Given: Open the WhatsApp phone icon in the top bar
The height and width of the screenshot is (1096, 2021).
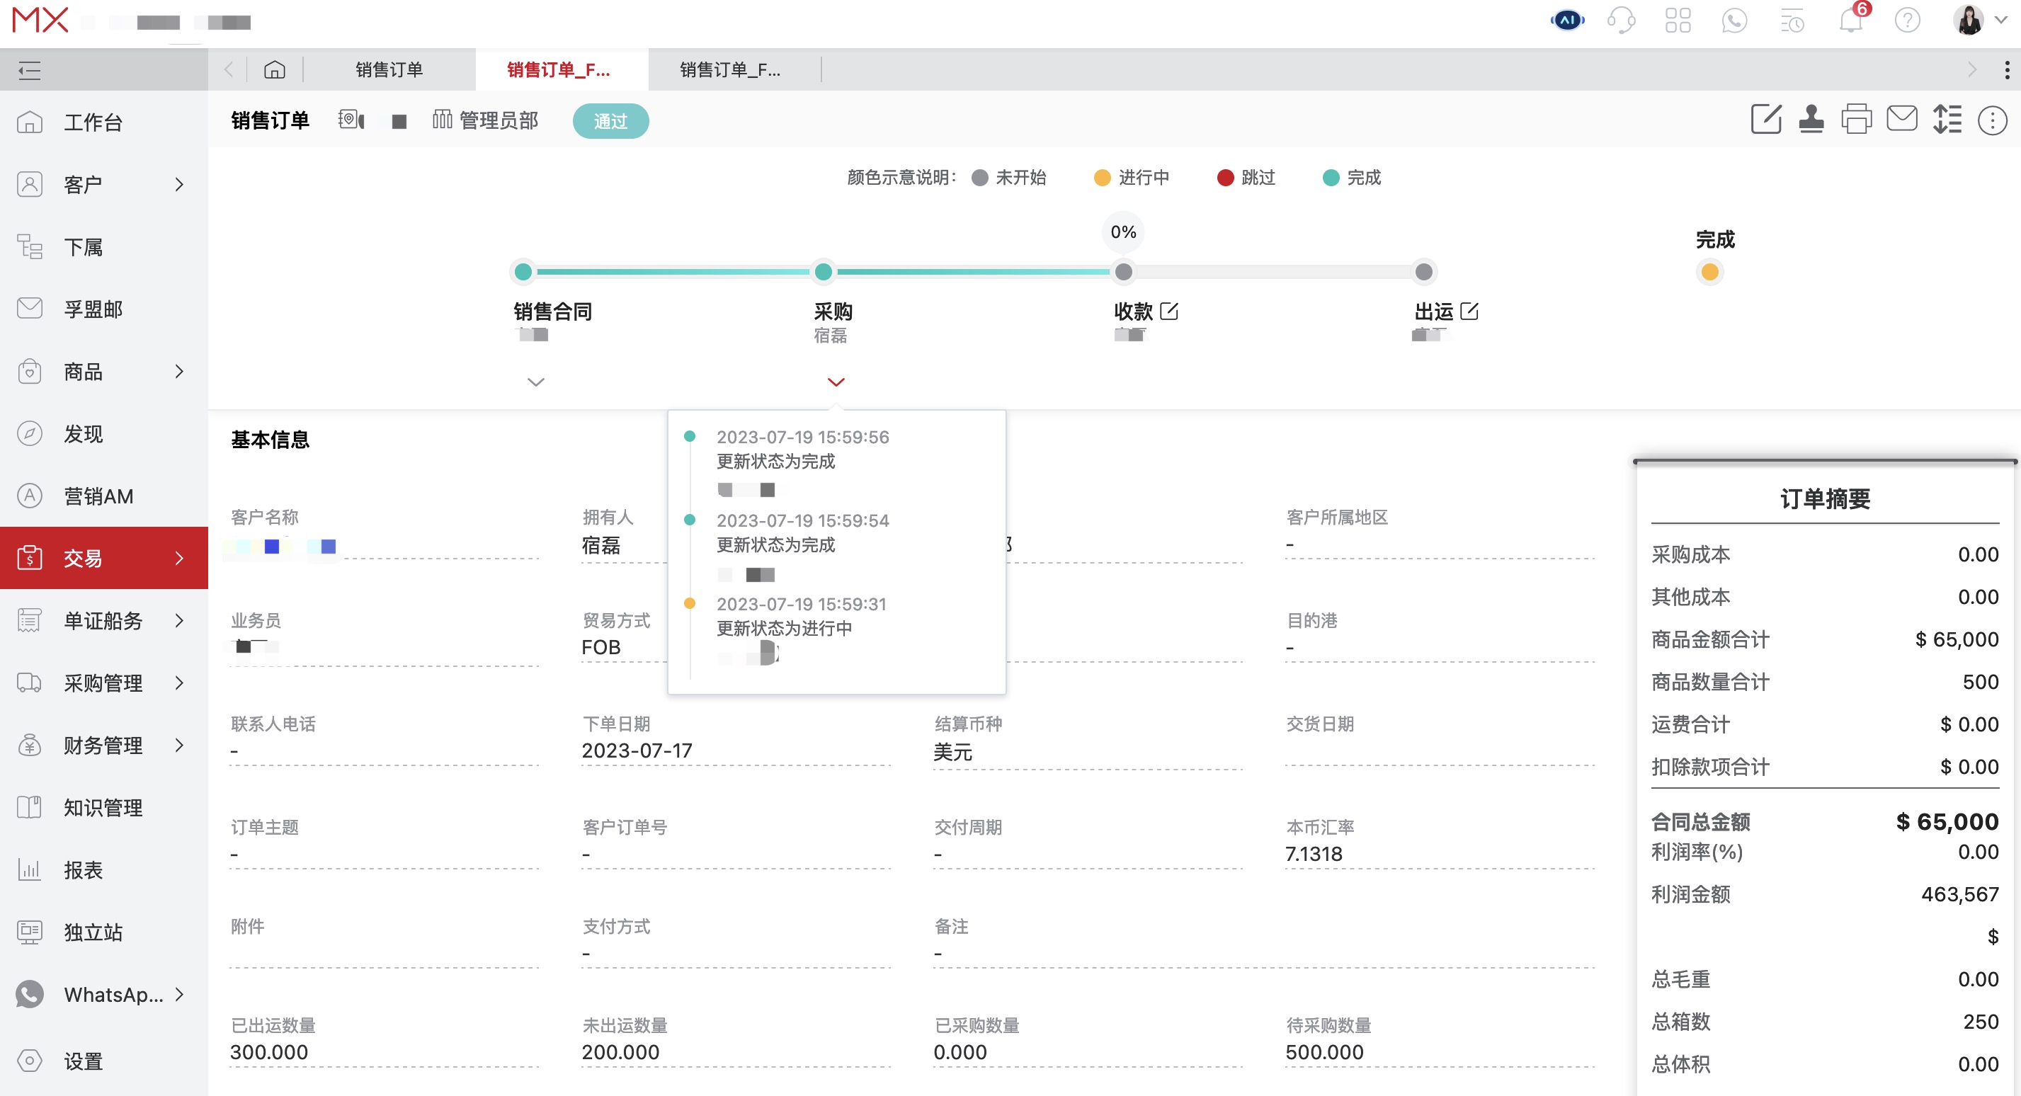Looking at the screenshot, I should point(1736,21).
